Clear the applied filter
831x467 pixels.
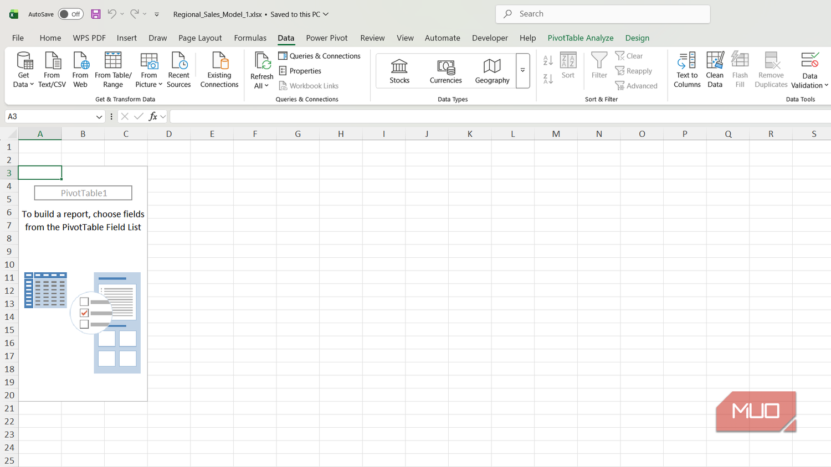pos(629,56)
